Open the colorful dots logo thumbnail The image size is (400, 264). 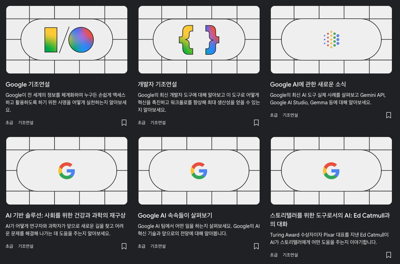[x=331, y=40]
